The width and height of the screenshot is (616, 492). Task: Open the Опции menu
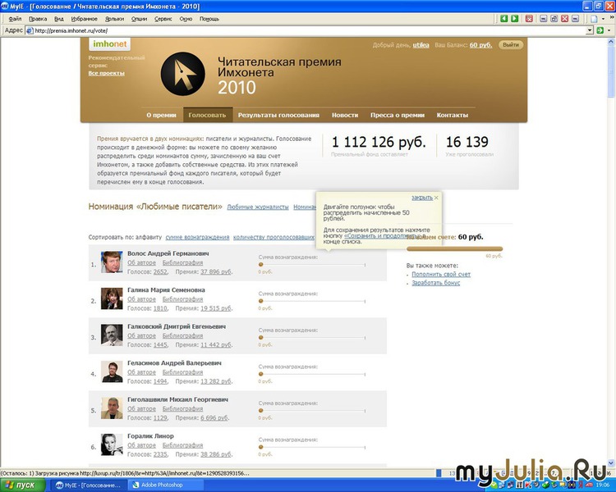(x=139, y=19)
